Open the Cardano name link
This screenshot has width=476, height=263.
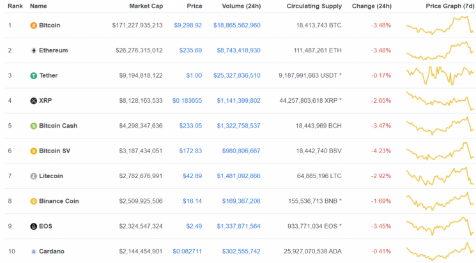[x=52, y=252]
